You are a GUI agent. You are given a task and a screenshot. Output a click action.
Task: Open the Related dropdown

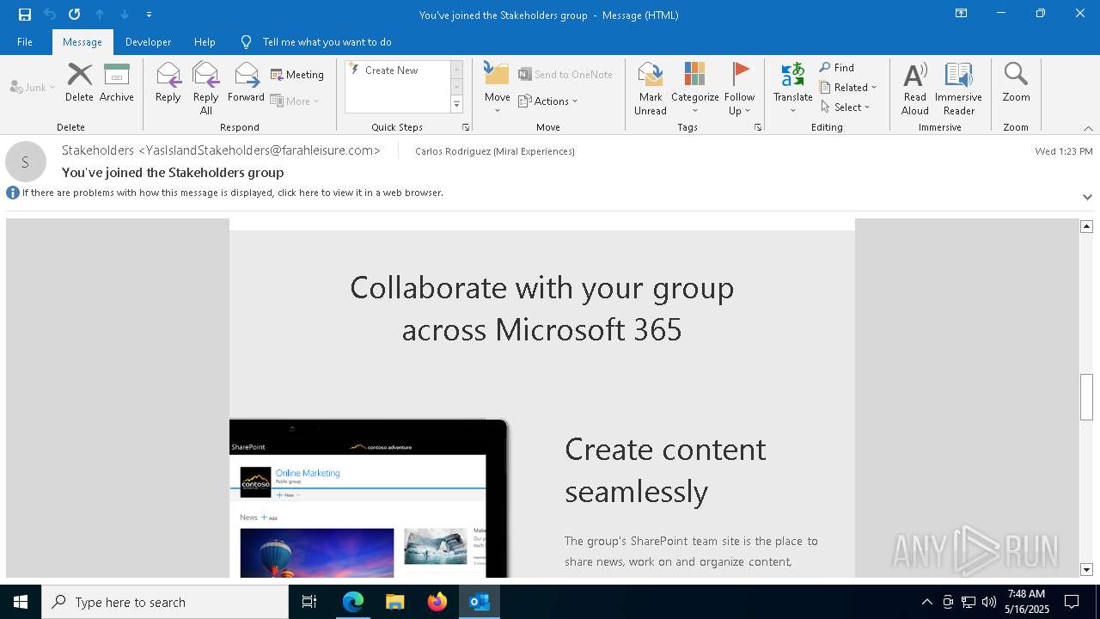[x=848, y=88]
